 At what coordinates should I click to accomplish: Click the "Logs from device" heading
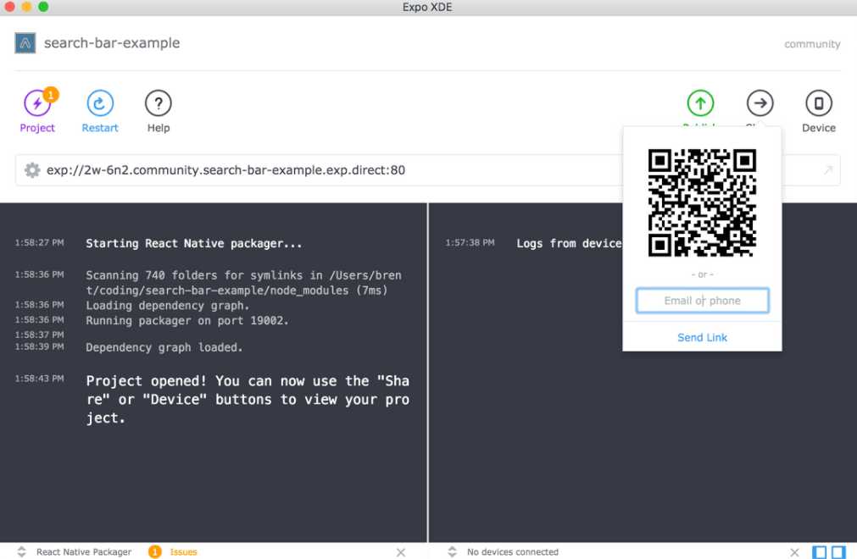[569, 243]
